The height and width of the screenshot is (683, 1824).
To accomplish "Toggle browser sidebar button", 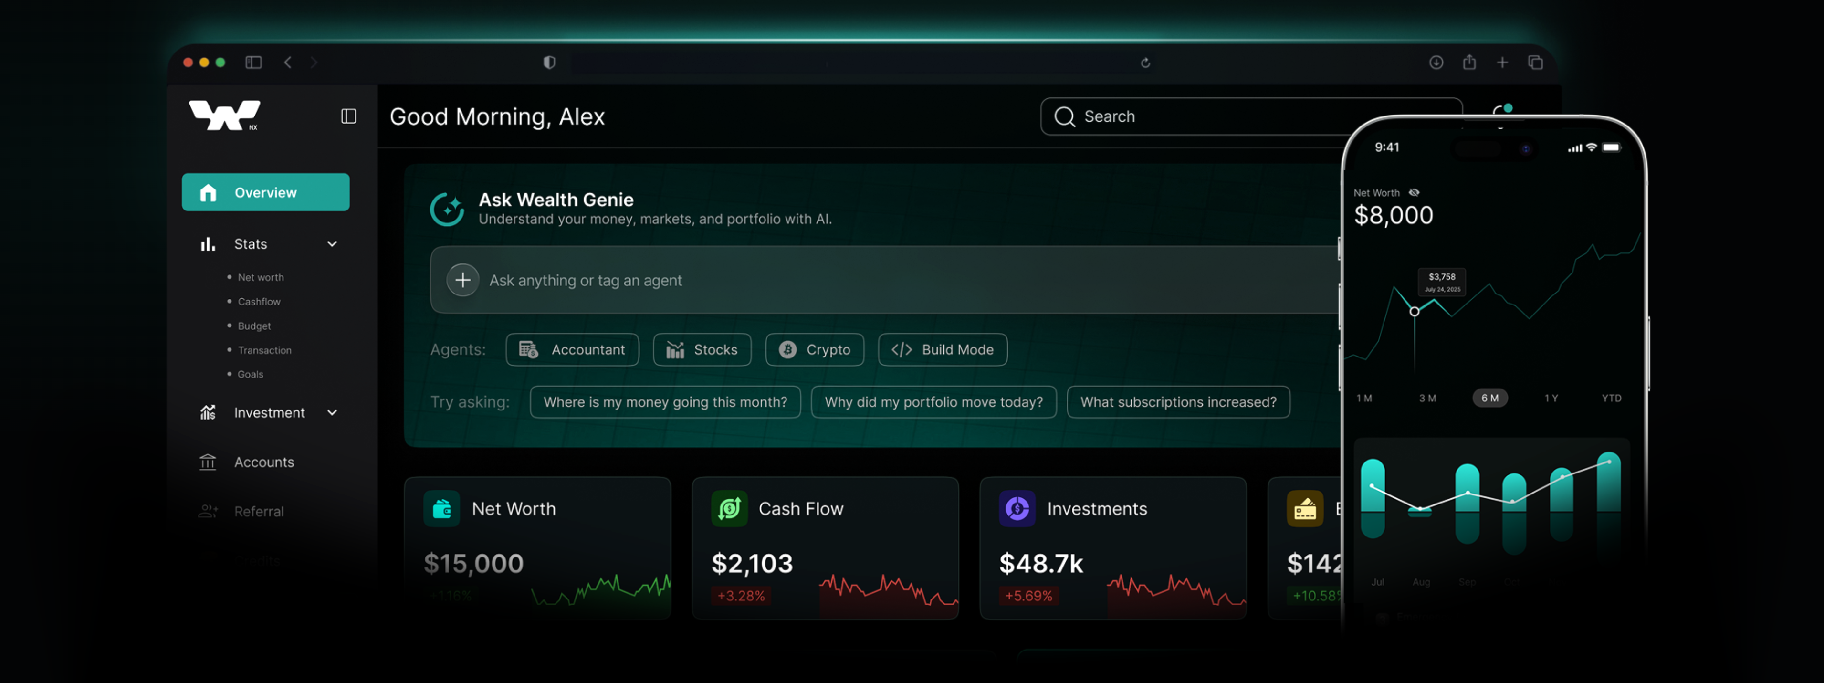I will point(253,63).
